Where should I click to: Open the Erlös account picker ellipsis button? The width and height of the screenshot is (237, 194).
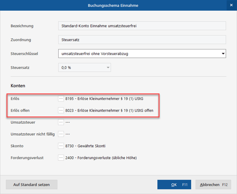pos(61,99)
